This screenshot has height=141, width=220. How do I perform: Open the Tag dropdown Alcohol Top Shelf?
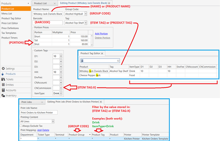tap(86, 23)
